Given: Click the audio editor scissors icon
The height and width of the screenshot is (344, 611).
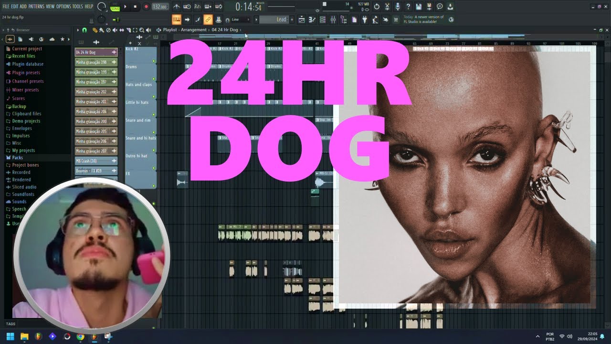Looking at the screenshot, I should [x=387, y=7].
